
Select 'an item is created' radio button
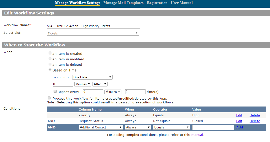tap(50, 54)
